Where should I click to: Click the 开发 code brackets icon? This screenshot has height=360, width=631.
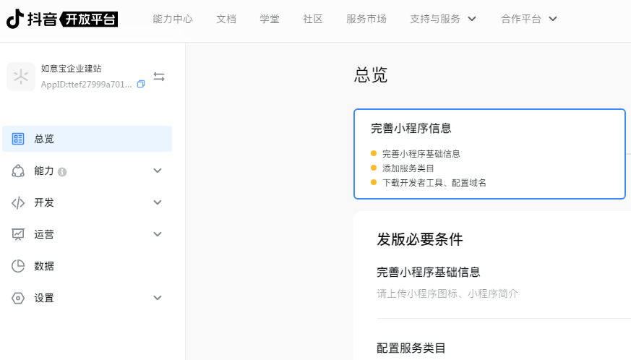18,202
